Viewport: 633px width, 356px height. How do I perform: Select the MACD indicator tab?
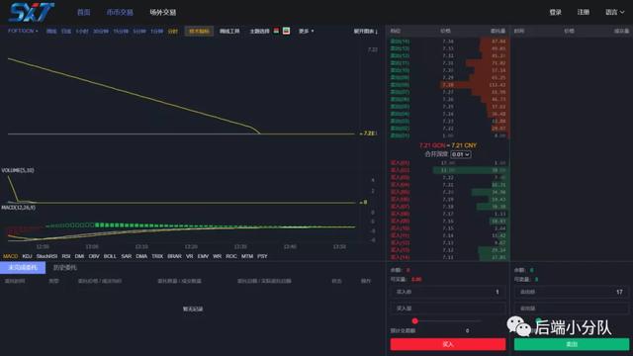click(x=11, y=256)
